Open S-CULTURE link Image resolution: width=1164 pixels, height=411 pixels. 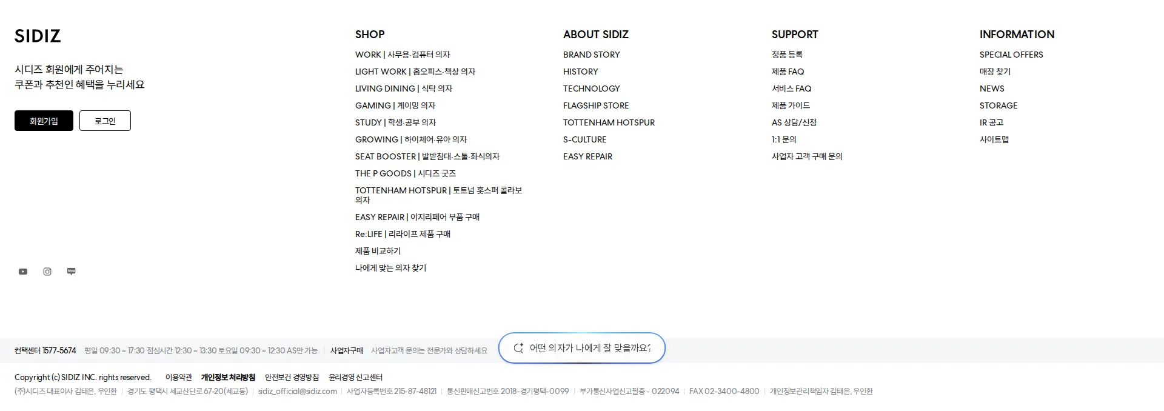585,139
